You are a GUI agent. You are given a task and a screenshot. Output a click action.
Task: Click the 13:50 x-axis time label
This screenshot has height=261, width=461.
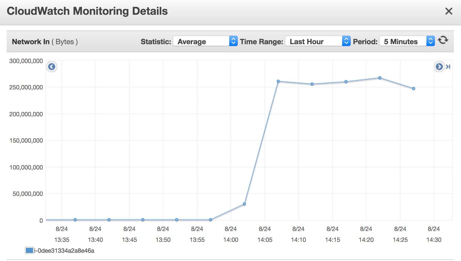point(163,240)
